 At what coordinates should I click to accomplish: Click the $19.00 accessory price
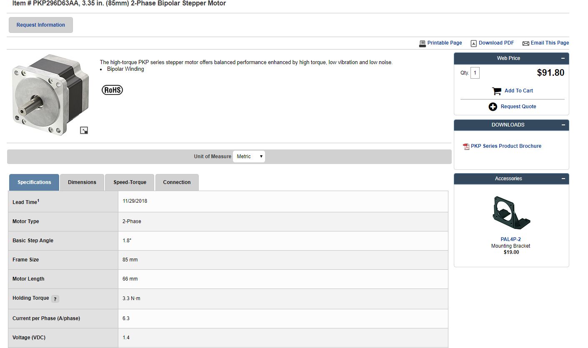511,252
